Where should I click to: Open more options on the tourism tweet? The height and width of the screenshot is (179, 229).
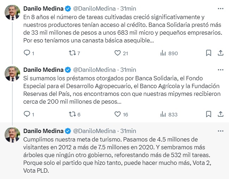tap(221, 131)
